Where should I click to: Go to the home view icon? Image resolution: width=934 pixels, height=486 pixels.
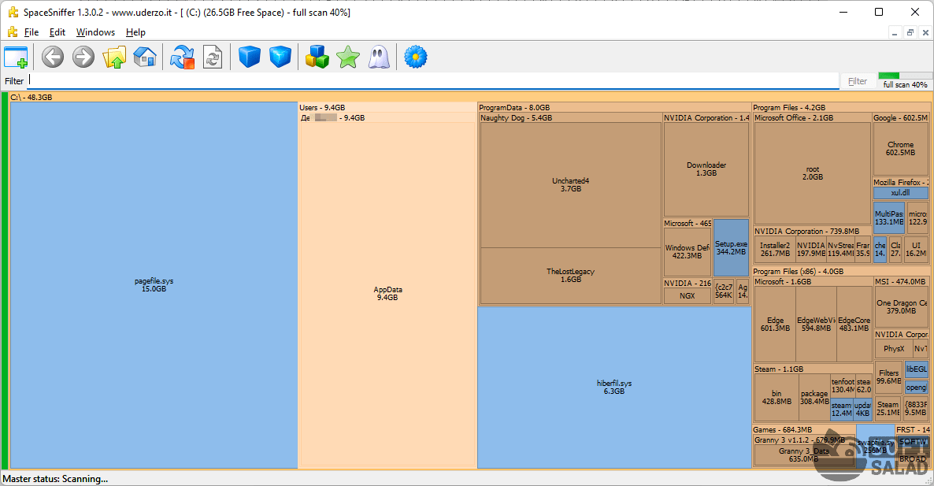[x=145, y=58]
